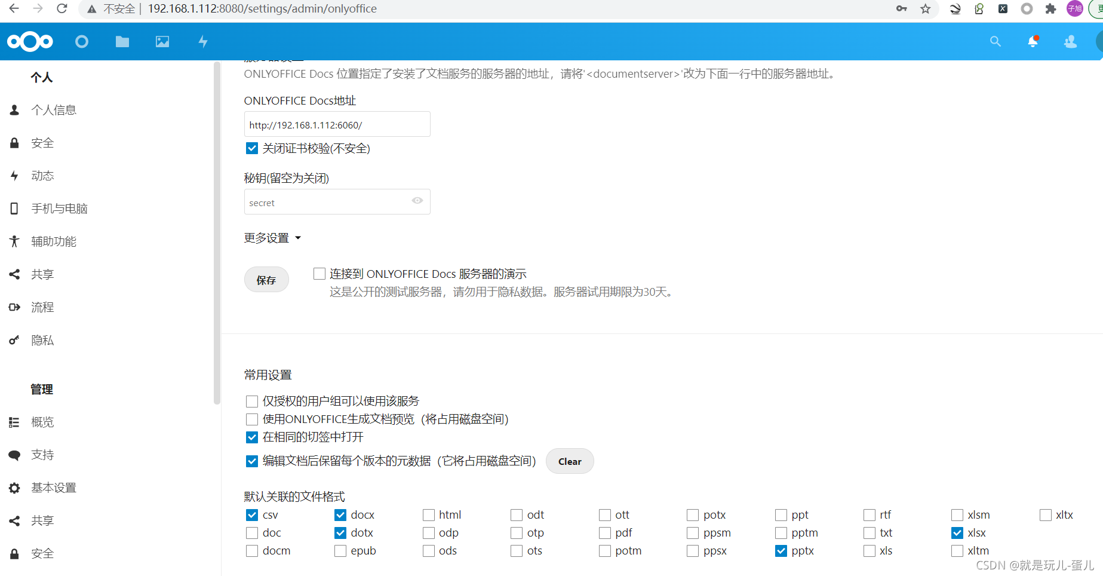1103x576 pixels.
Task: Open personal 安全 settings section
Action: [x=43, y=143]
